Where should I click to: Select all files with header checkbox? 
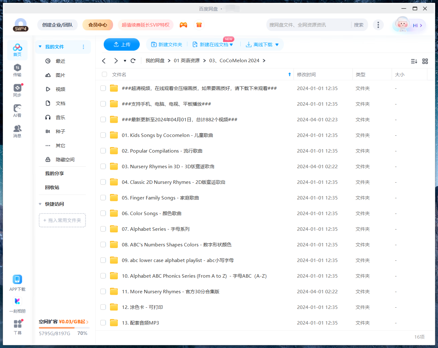pos(104,74)
